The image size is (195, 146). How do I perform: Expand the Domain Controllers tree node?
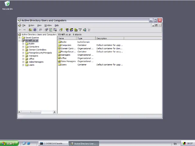[x=23, y=50]
